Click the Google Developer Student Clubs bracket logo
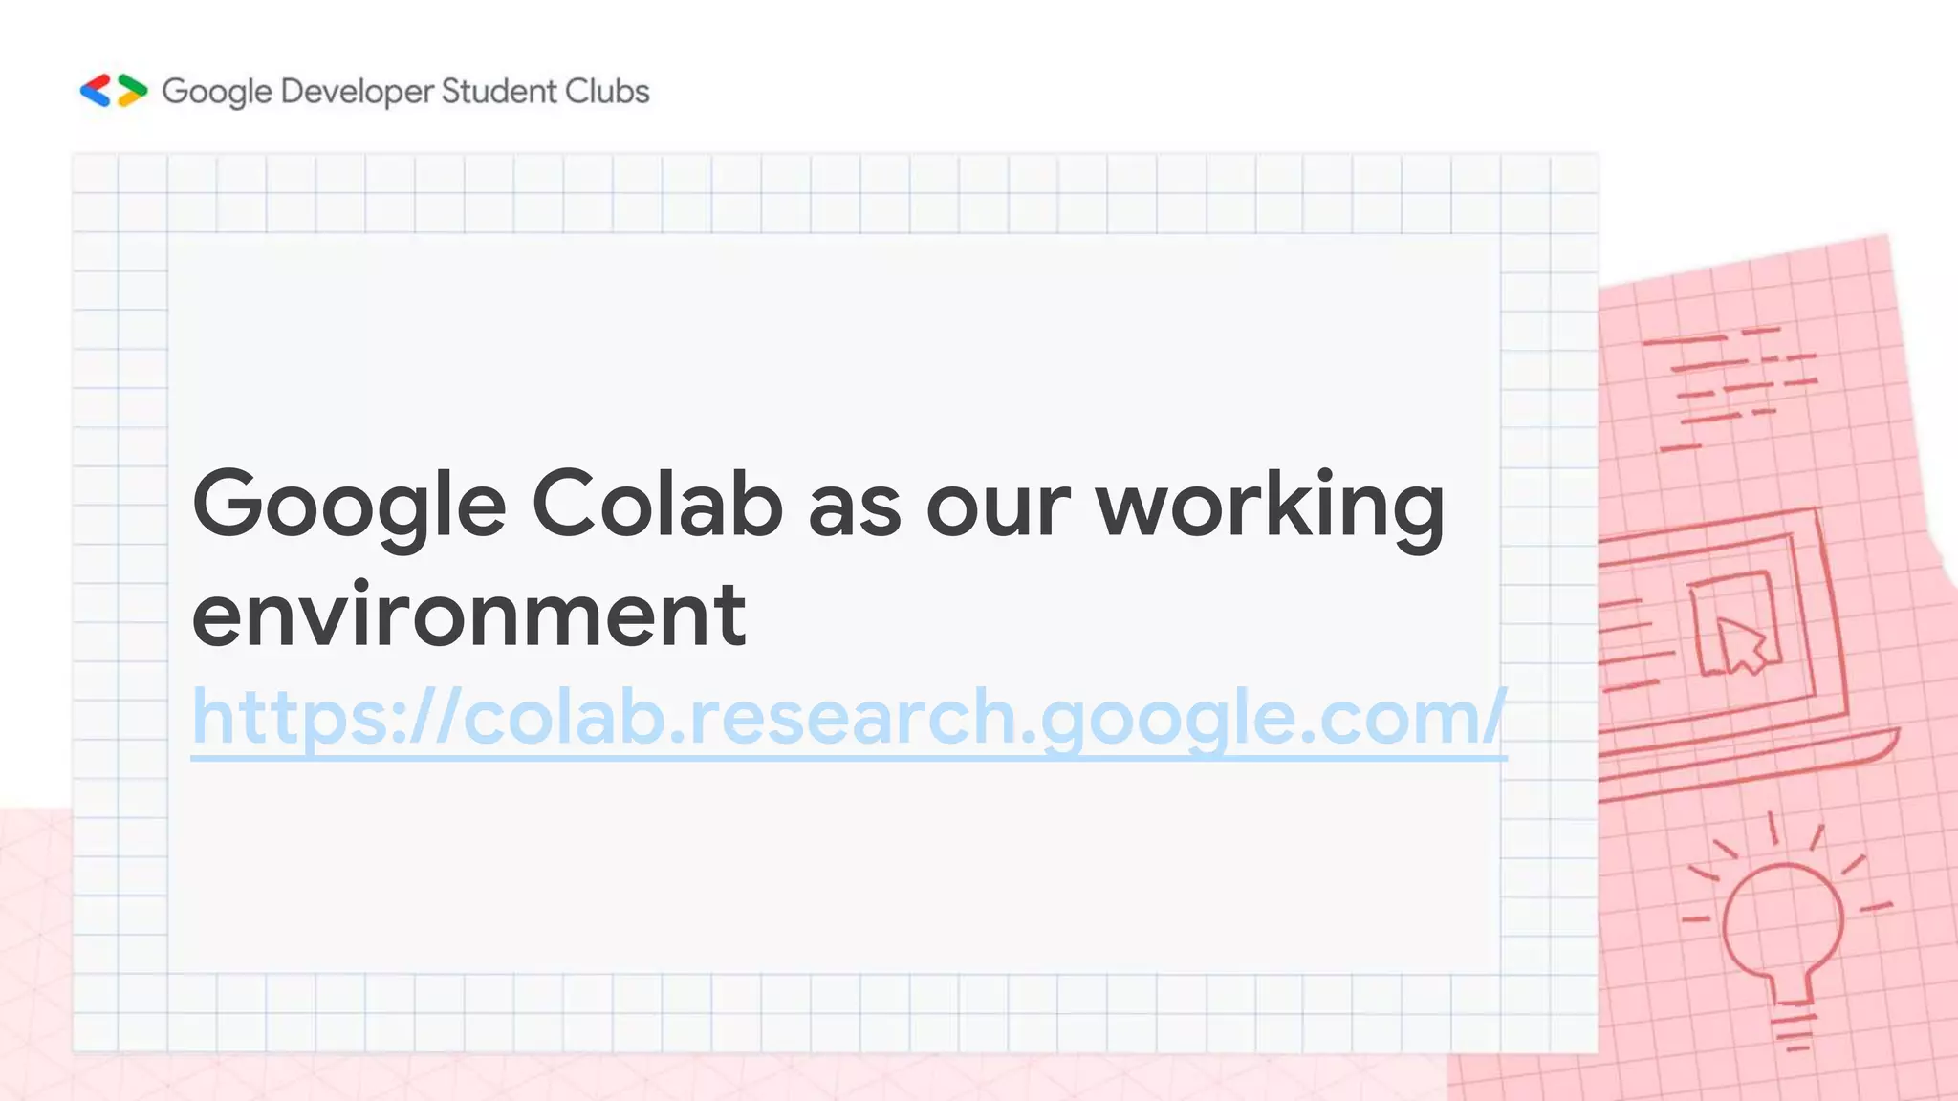 (x=114, y=91)
